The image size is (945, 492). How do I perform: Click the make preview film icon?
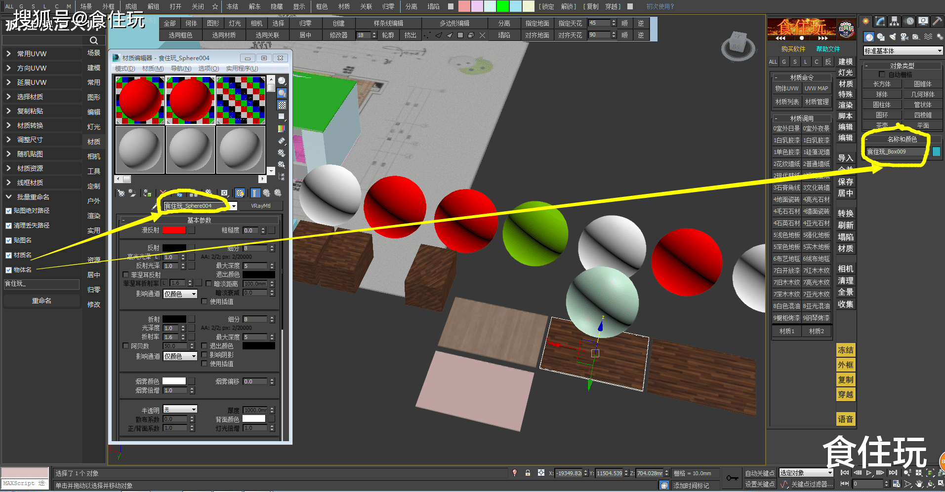tap(282, 141)
